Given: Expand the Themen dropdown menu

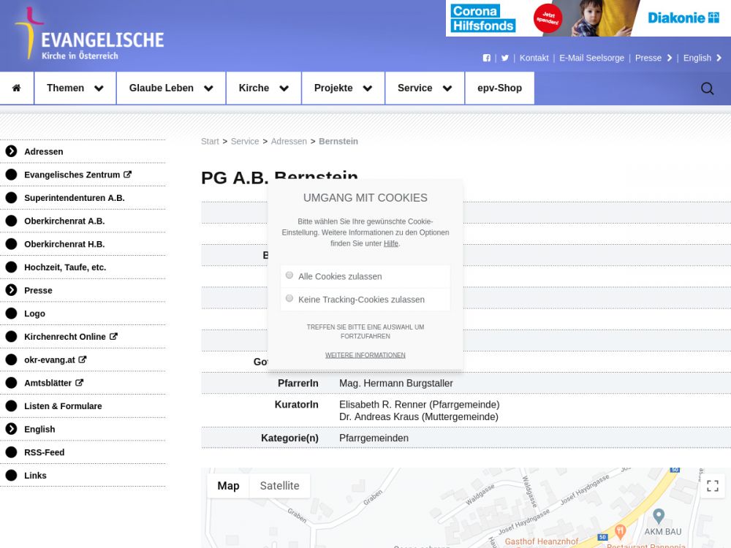Looking at the screenshot, I should tap(75, 88).
